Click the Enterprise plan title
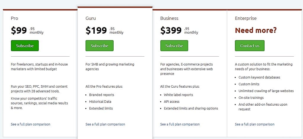The width and height of the screenshot is (303, 139). 246,18
